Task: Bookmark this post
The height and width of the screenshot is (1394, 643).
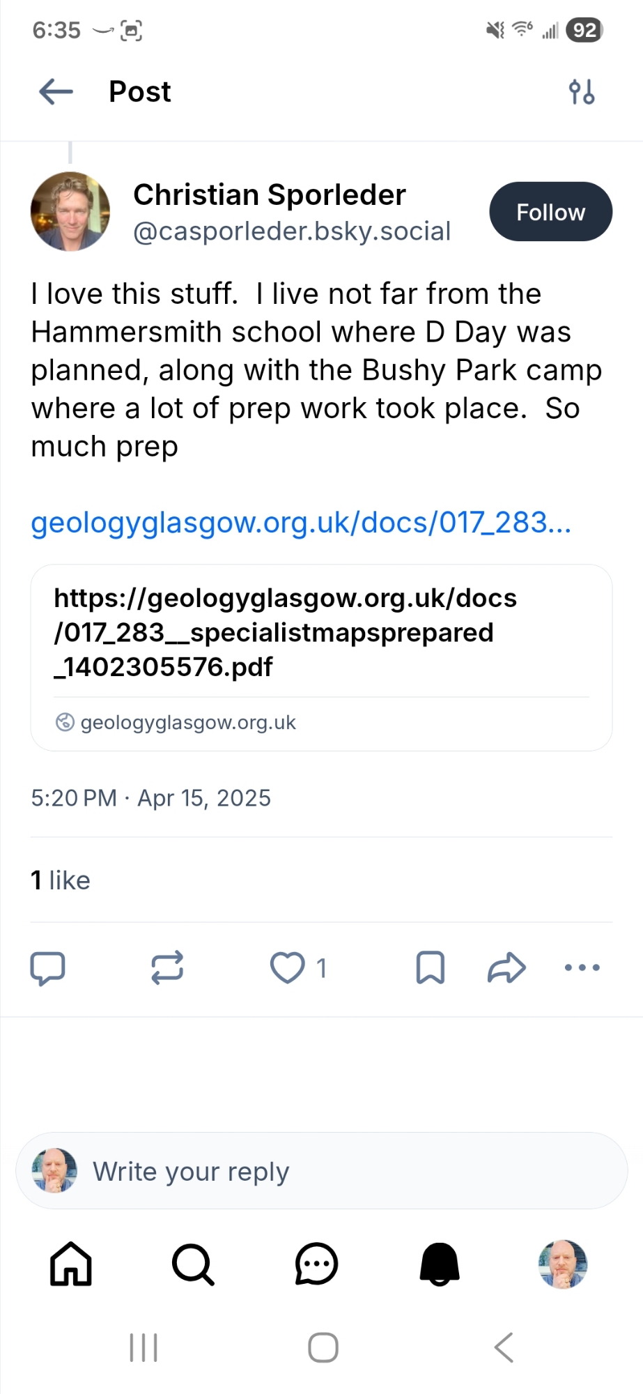Action: (x=430, y=967)
